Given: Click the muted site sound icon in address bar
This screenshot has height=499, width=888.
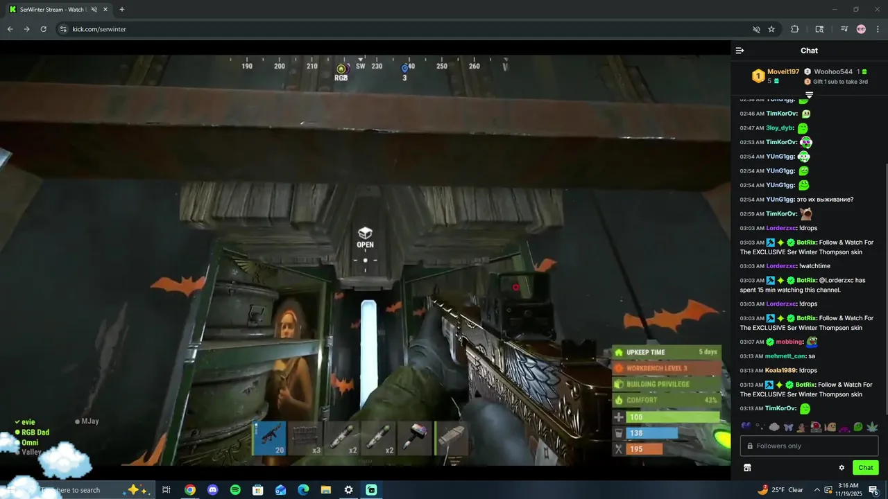Looking at the screenshot, I should point(756,29).
